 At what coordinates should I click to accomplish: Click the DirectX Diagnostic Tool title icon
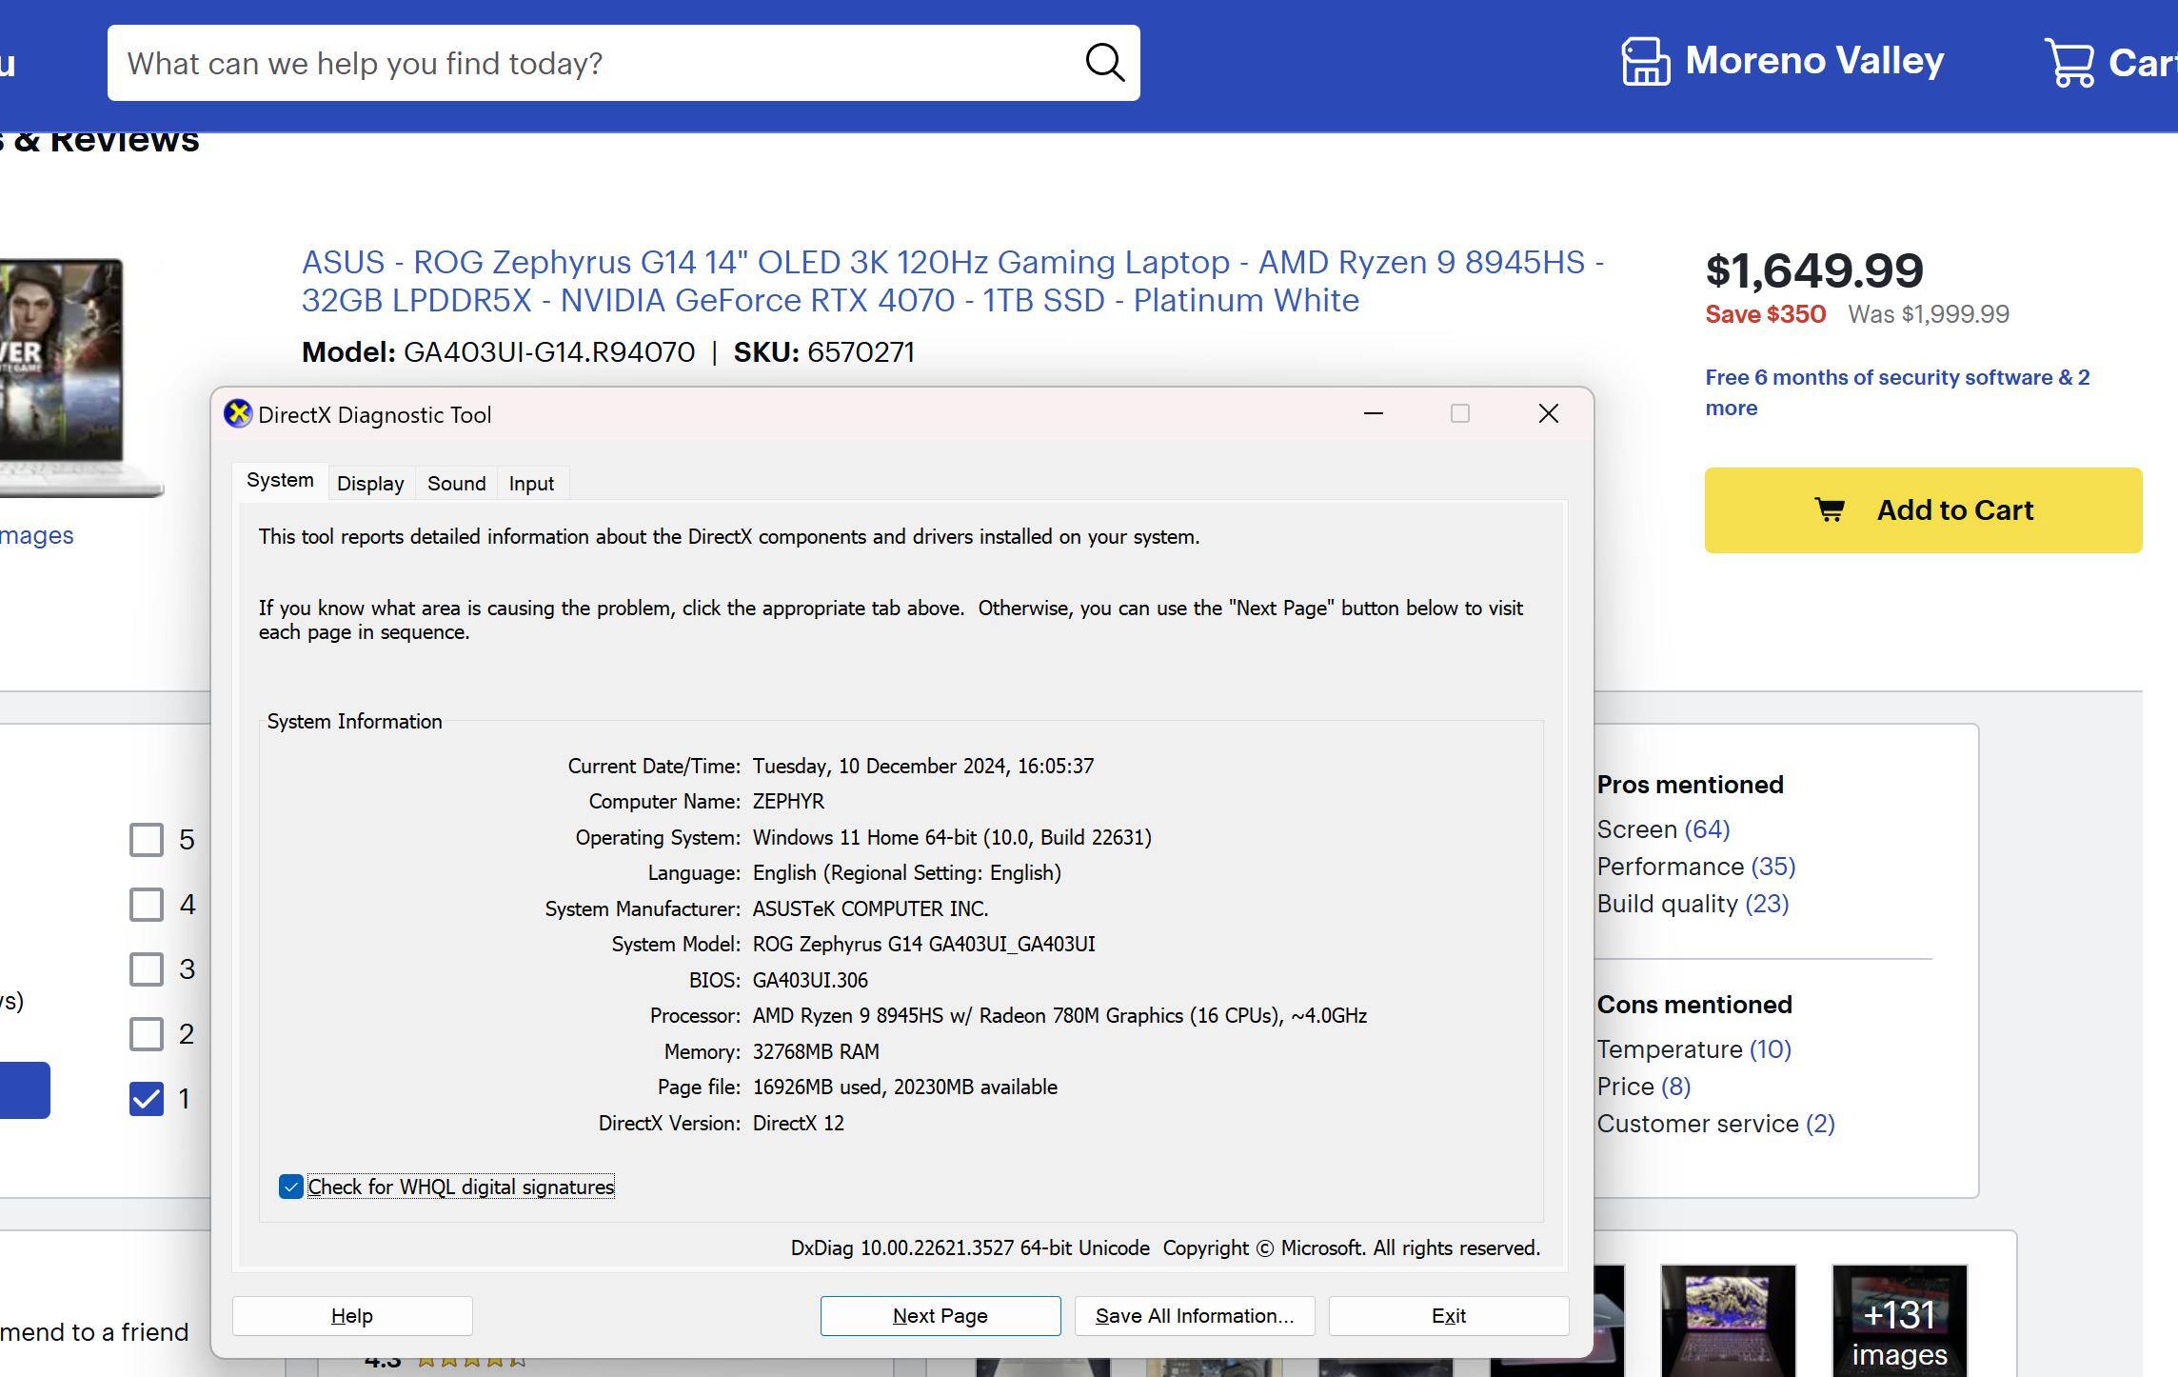click(237, 414)
